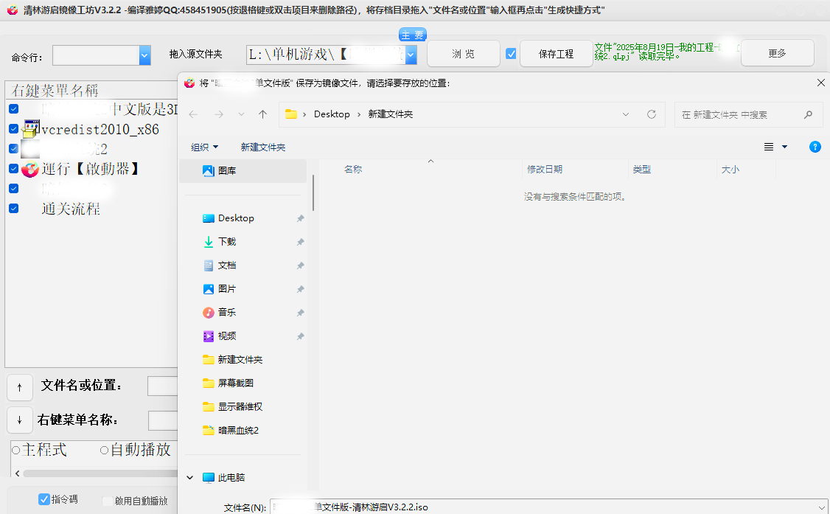Click the 運行【啟動器】launcher icon
Viewport: 830px width, 514px height.
[x=29, y=170]
